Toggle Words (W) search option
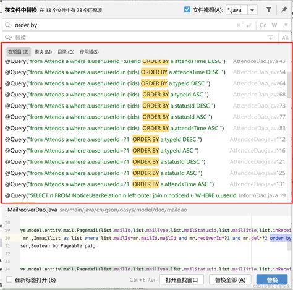The height and width of the screenshot is (290, 293). (274, 25)
